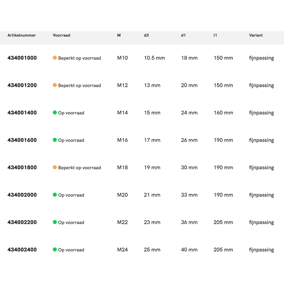The image size is (284, 284).
Task: Click fijnpassing variant in the M20 row
Action: 261,195
